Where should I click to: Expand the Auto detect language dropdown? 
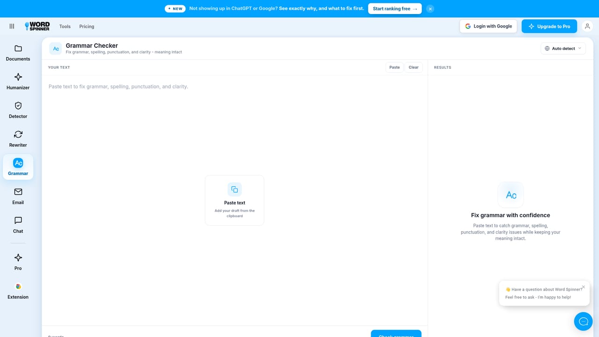click(563, 48)
